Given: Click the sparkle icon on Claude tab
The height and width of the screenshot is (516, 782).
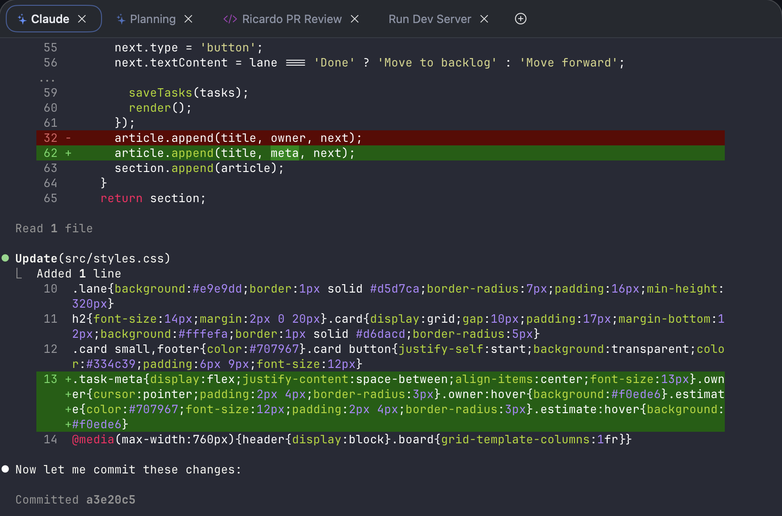Looking at the screenshot, I should (22, 19).
